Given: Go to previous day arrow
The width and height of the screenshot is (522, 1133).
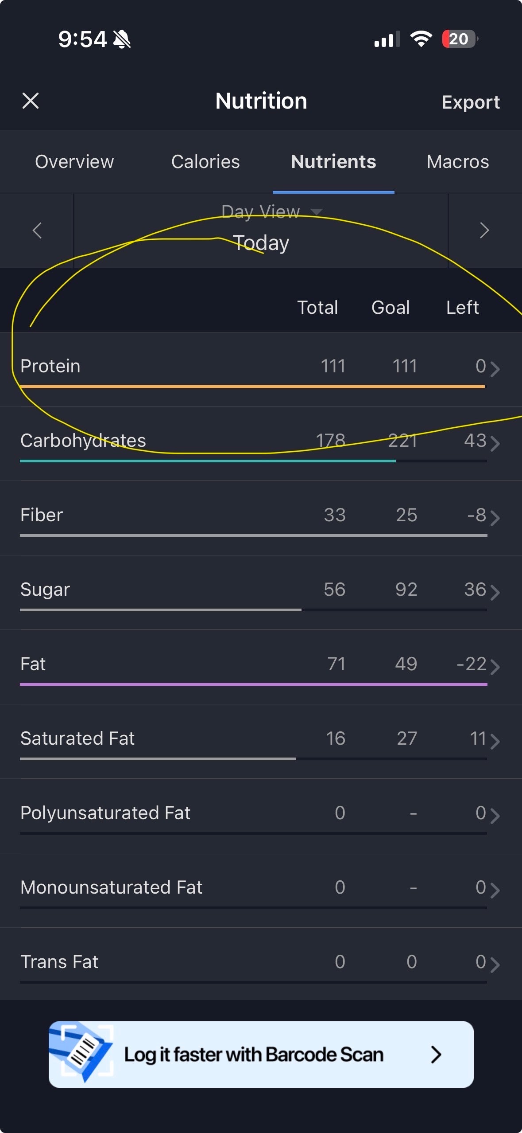Looking at the screenshot, I should click(37, 231).
